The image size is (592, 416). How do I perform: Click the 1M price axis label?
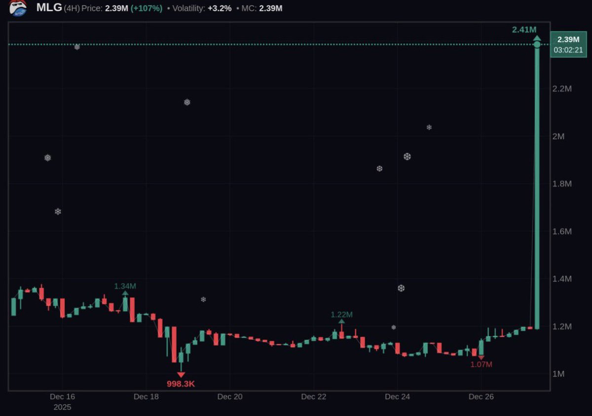point(558,374)
